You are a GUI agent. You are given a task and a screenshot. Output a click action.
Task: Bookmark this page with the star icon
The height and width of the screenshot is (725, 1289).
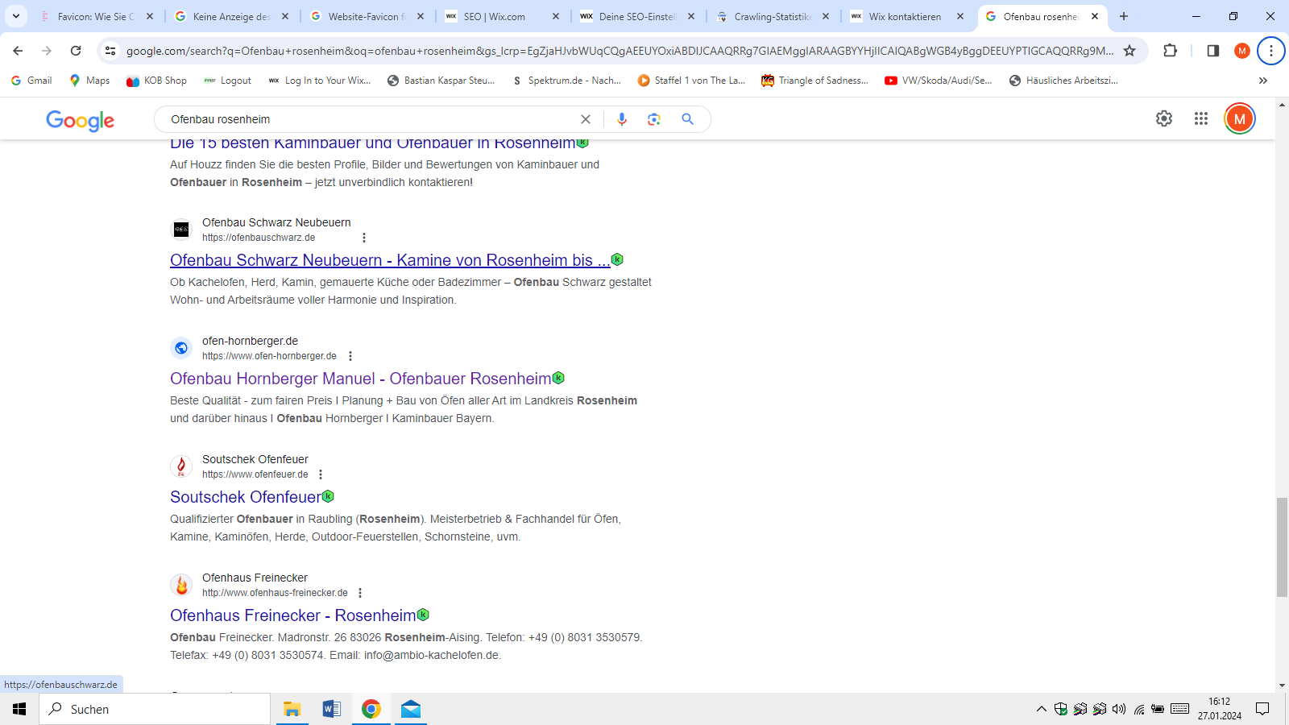click(x=1129, y=51)
